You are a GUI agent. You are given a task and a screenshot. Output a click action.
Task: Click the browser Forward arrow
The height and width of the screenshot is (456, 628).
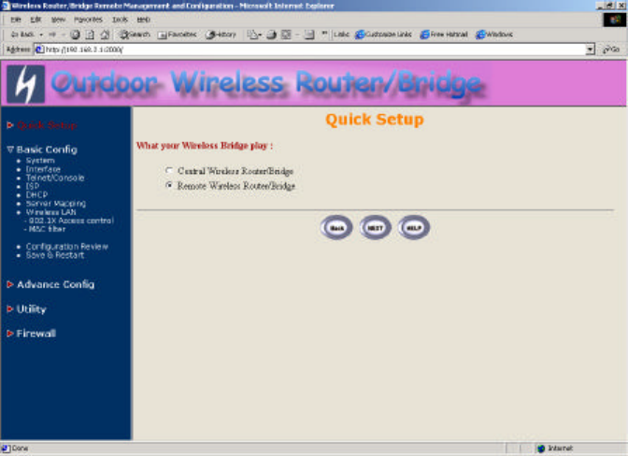[x=52, y=35]
